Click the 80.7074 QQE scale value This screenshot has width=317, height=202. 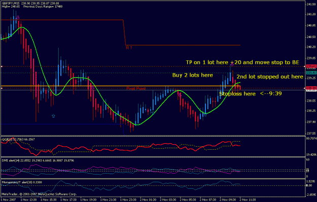click(x=311, y=139)
